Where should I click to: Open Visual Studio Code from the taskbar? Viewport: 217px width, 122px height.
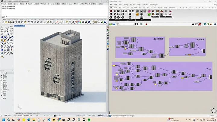(x=49, y=120)
